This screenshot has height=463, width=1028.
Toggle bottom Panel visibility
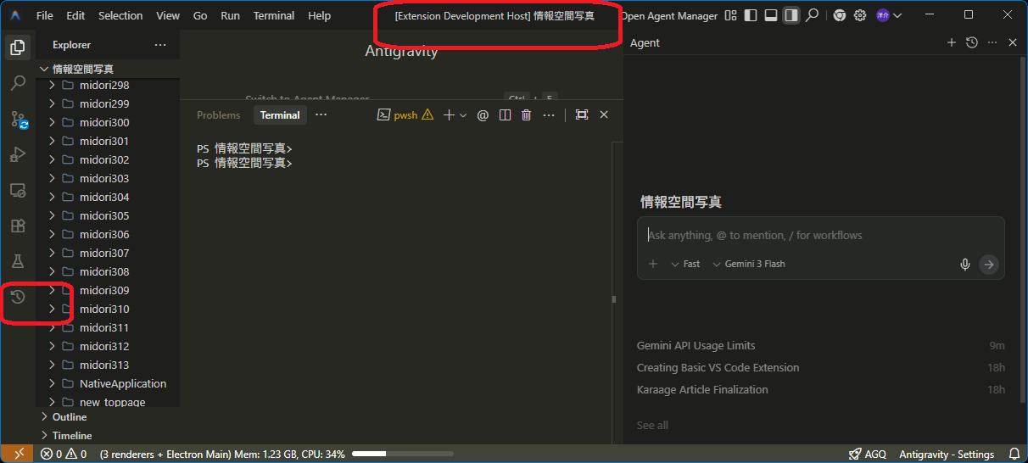point(771,15)
